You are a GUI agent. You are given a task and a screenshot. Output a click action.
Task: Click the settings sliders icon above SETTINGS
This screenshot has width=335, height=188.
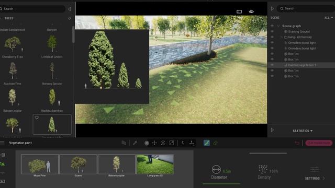[315, 170]
